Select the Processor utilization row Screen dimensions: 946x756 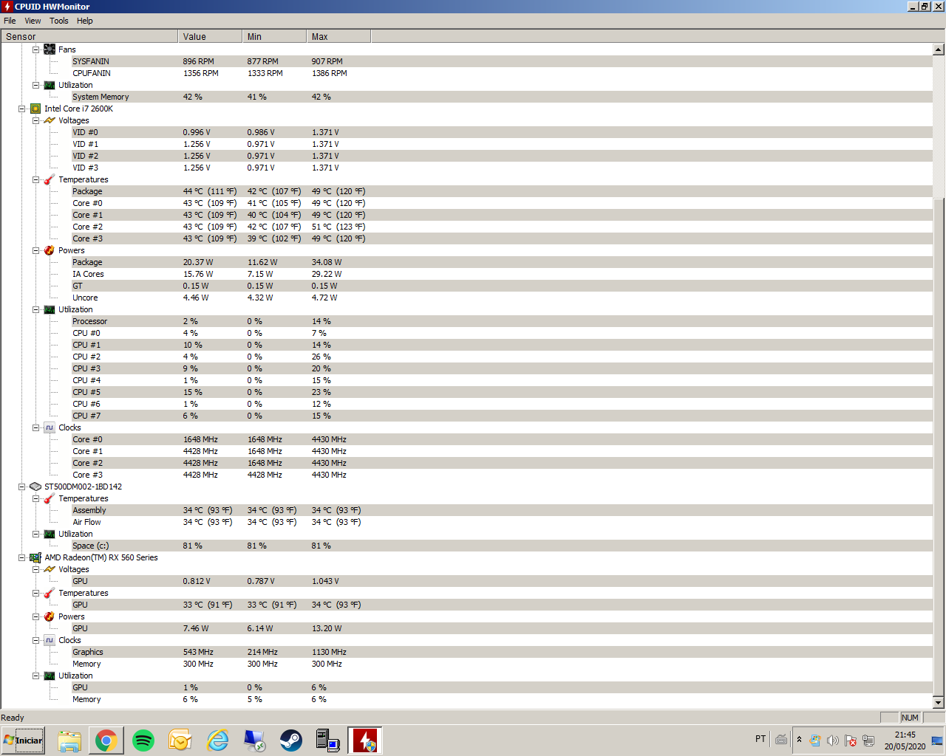click(x=502, y=321)
